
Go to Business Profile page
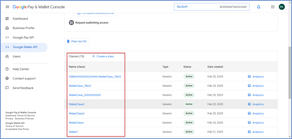23,28
